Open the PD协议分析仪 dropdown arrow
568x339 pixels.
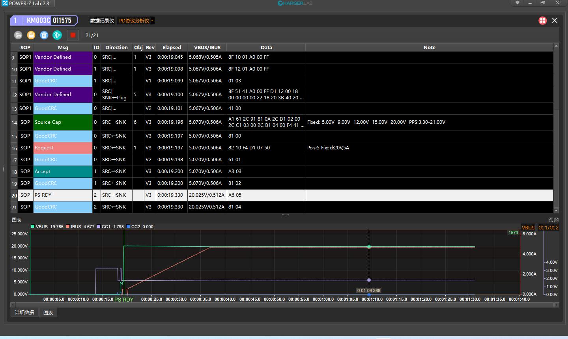point(152,21)
